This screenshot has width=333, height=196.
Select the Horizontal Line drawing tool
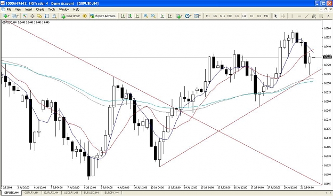point(299,16)
